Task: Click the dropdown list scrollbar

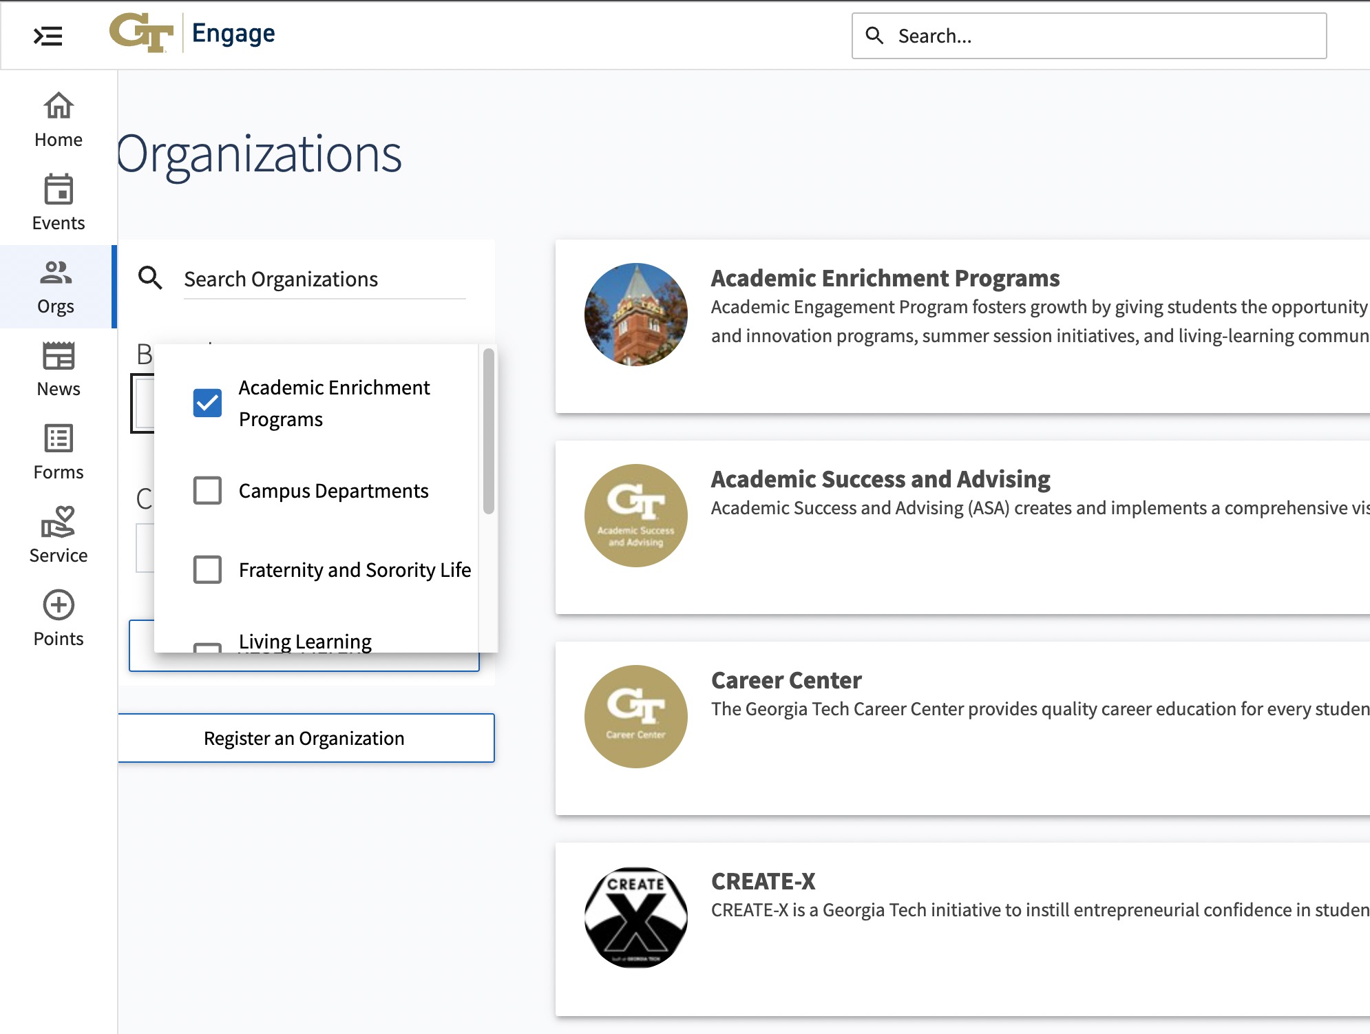Action: tap(489, 431)
